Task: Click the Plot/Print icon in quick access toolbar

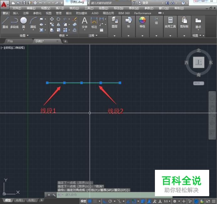Action: coord(35,3)
